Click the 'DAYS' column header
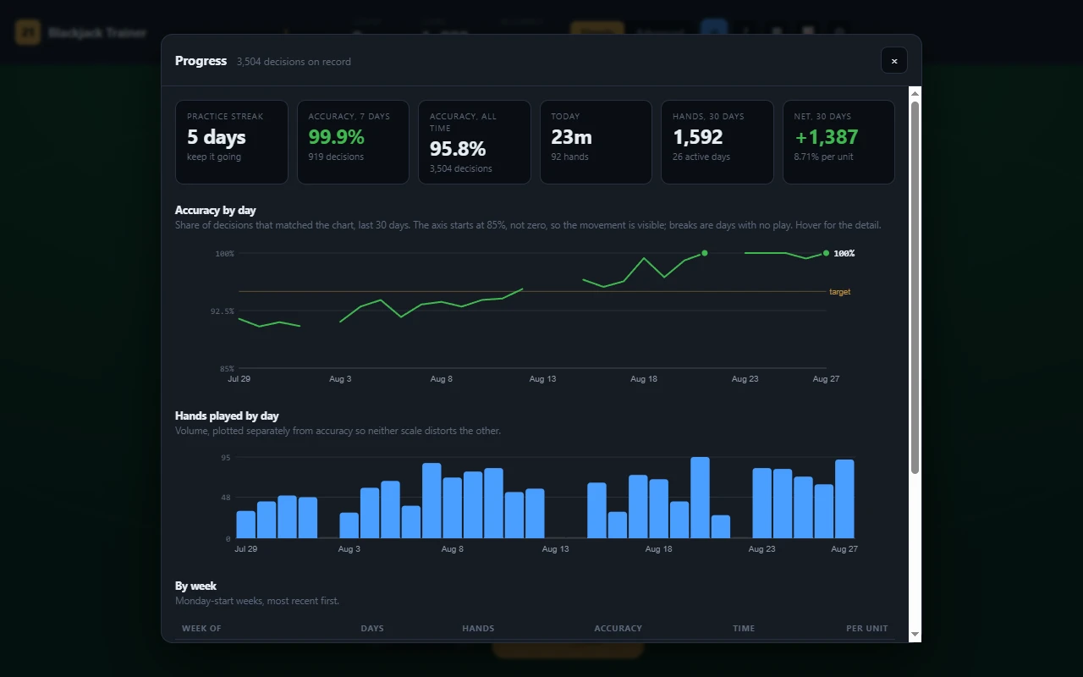 pos(372,629)
